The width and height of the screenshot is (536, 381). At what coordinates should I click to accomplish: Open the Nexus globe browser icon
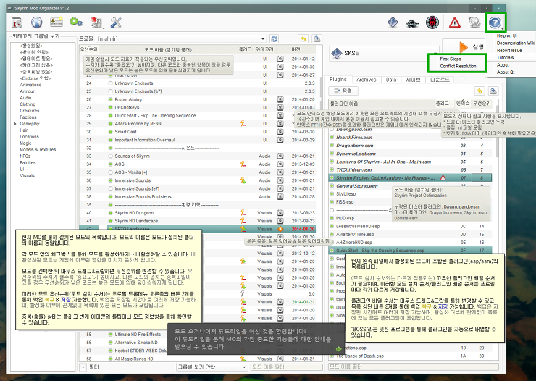tap(36, 22)
